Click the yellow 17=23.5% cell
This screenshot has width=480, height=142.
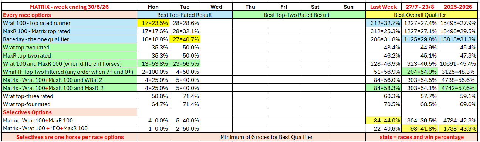153,23
